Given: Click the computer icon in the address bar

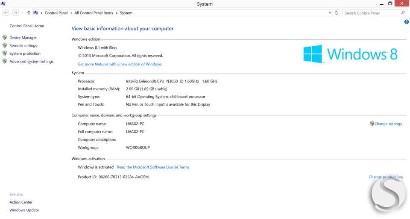Looking at the screenshot, I should pyautogui.click(x=36, y=13).
